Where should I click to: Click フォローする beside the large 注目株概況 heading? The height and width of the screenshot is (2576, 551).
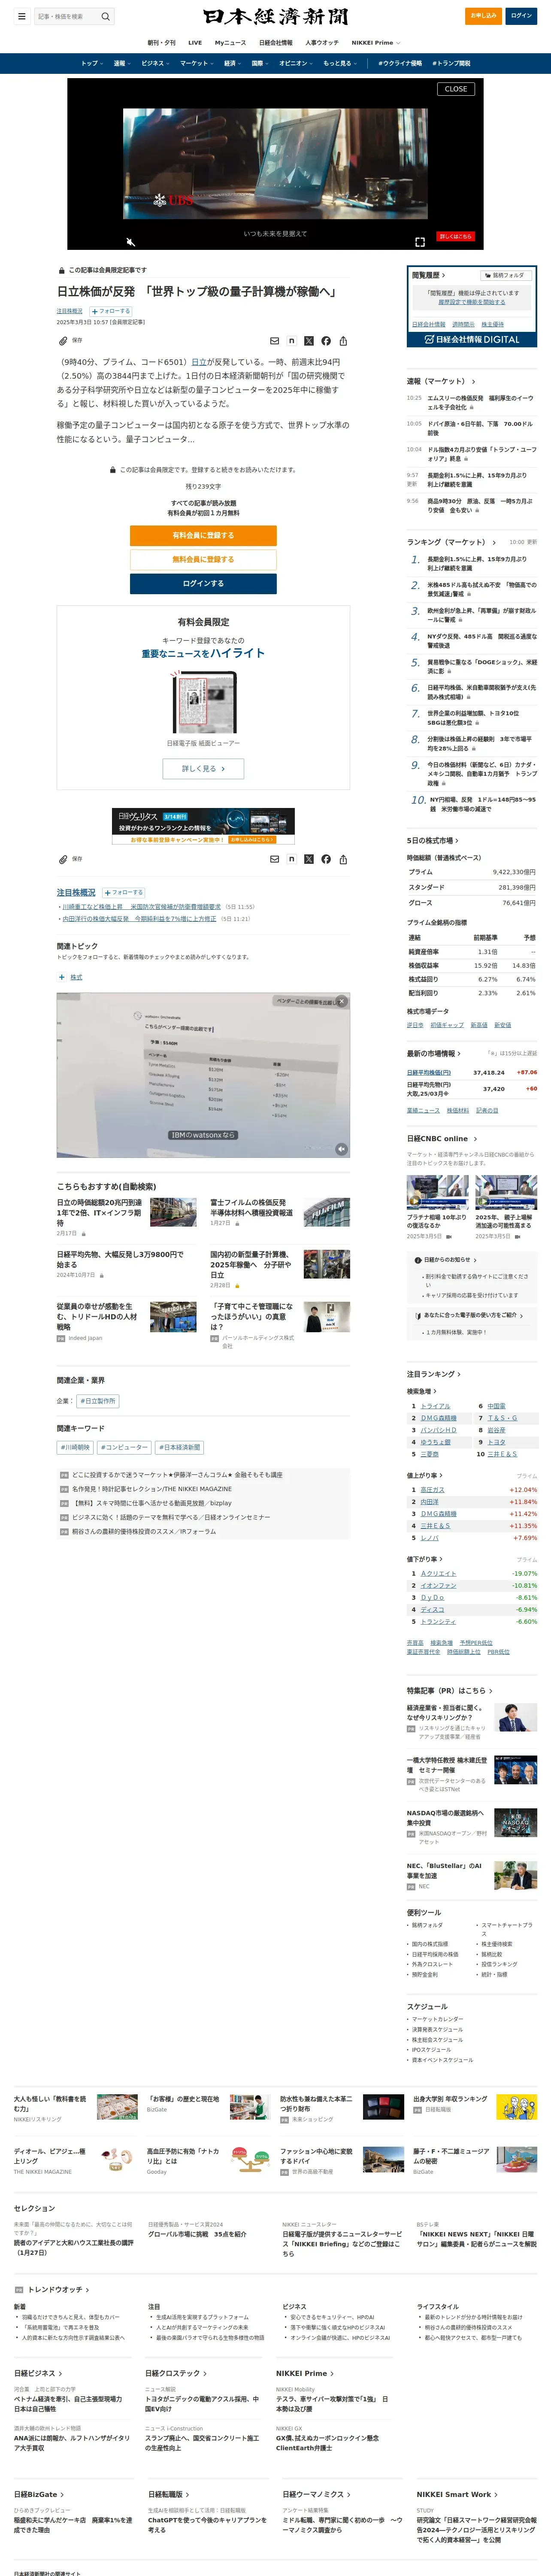pos(123,892)
